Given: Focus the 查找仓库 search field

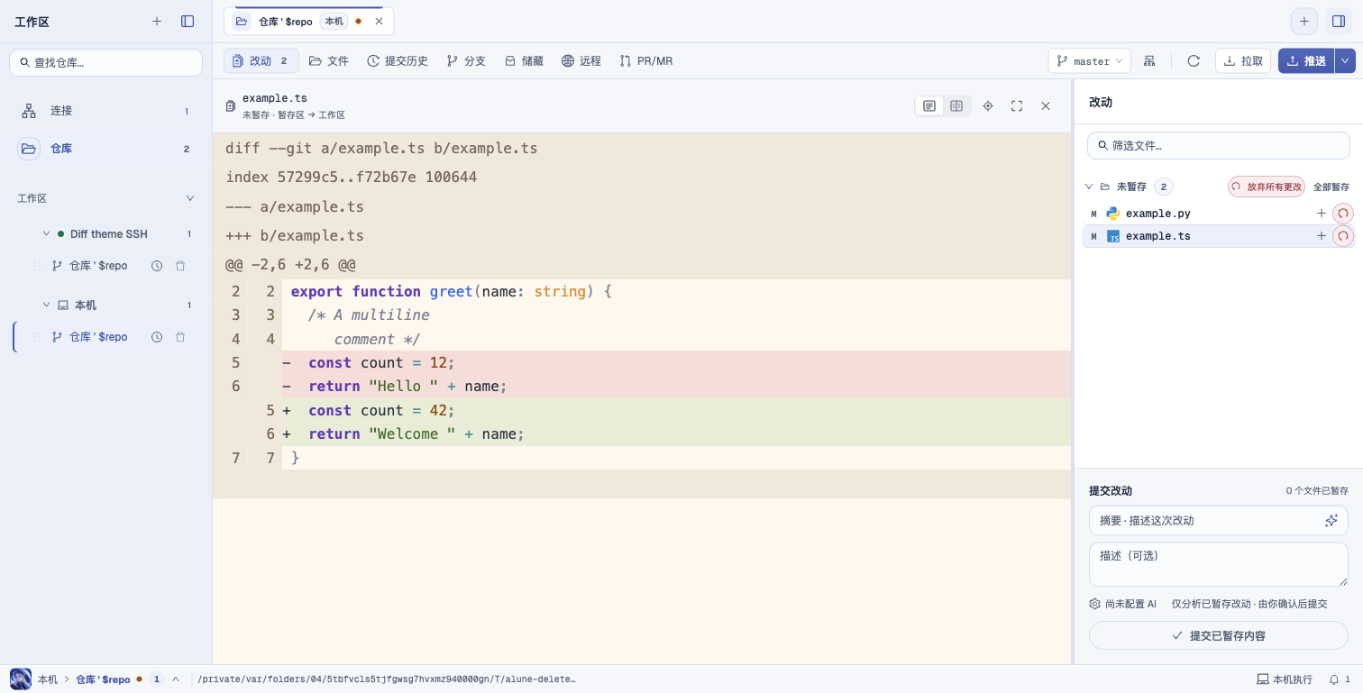Looking at the screenshot, I should coord(105,62).
